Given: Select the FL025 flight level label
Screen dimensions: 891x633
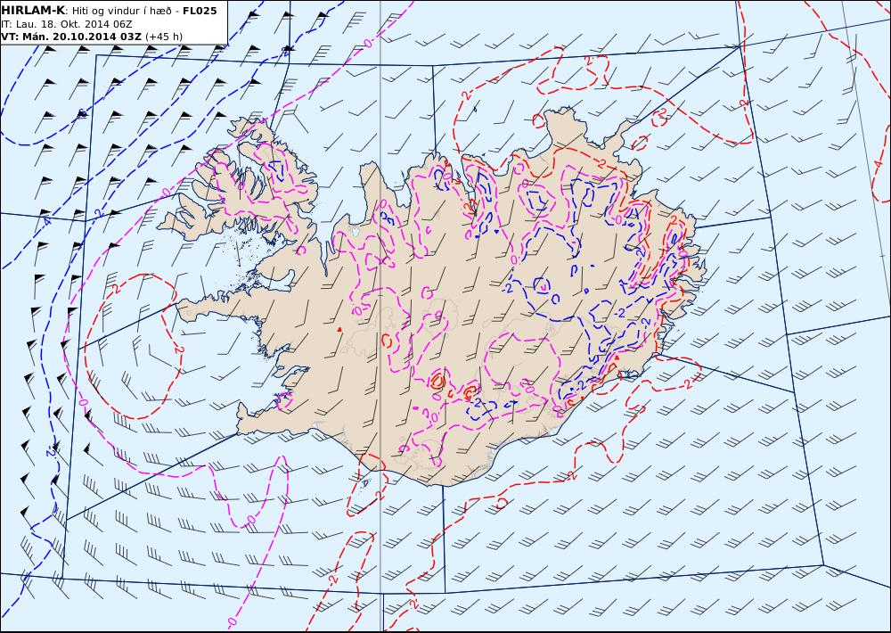Looking at the screenshot, I should tap(200, 11).
